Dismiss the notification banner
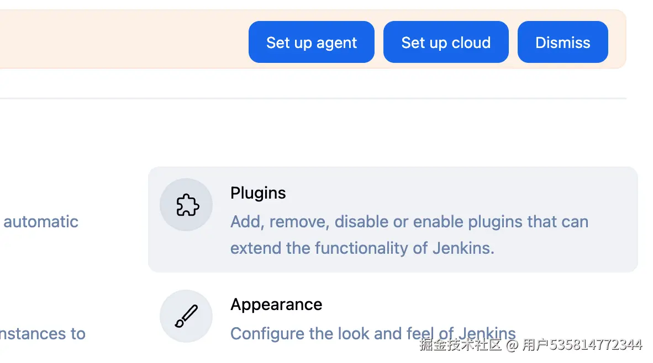This screenshot has height=363, width=653. [562, 42]
